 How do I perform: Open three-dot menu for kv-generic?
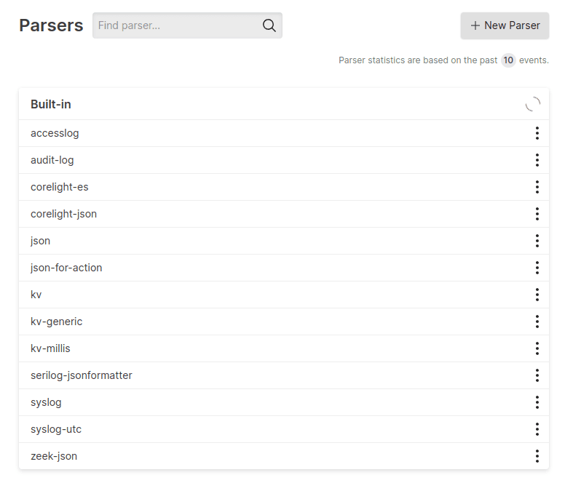537,322
